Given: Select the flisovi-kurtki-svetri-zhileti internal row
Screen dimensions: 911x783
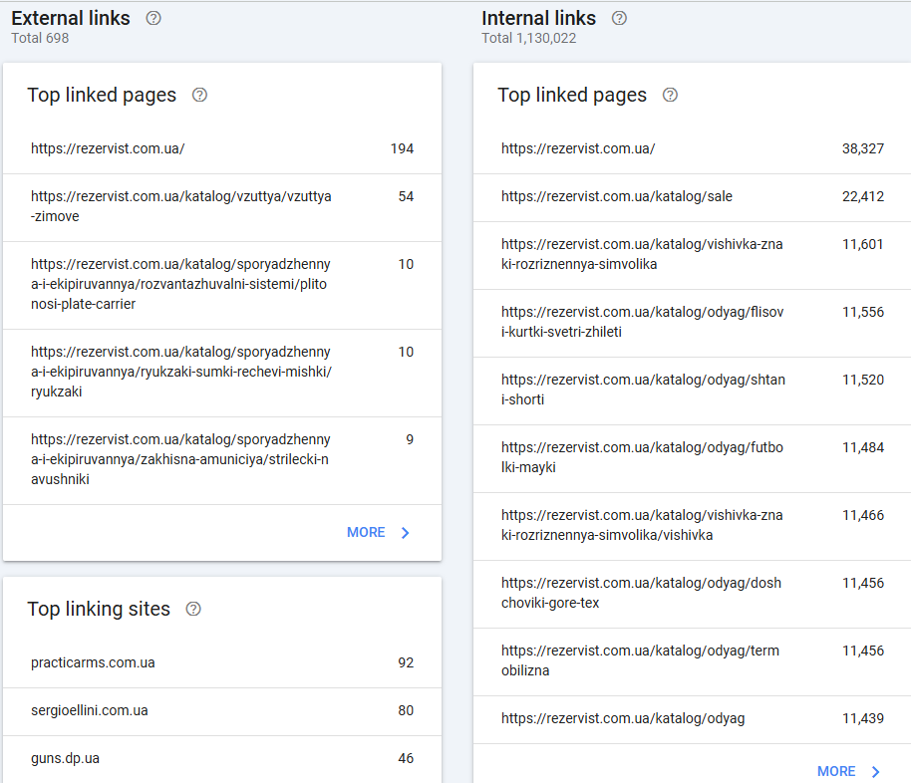Looking at the screenshot, I should tap(692, 323).
